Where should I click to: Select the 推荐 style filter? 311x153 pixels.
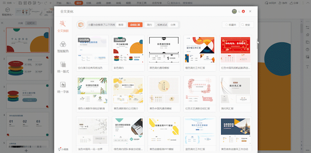point(121,25)
